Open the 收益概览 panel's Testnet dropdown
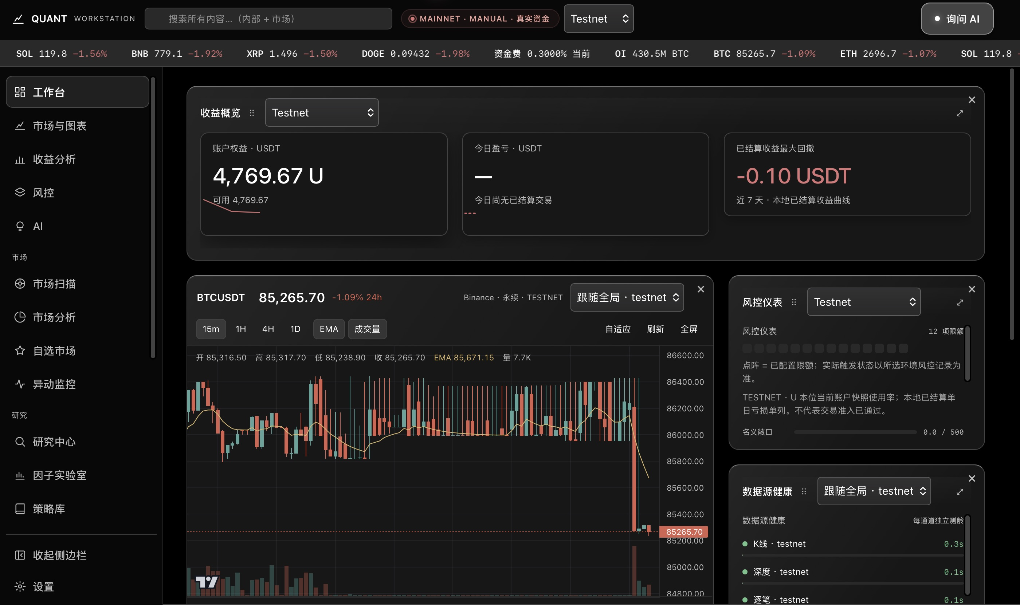 [x=322, y=112]
